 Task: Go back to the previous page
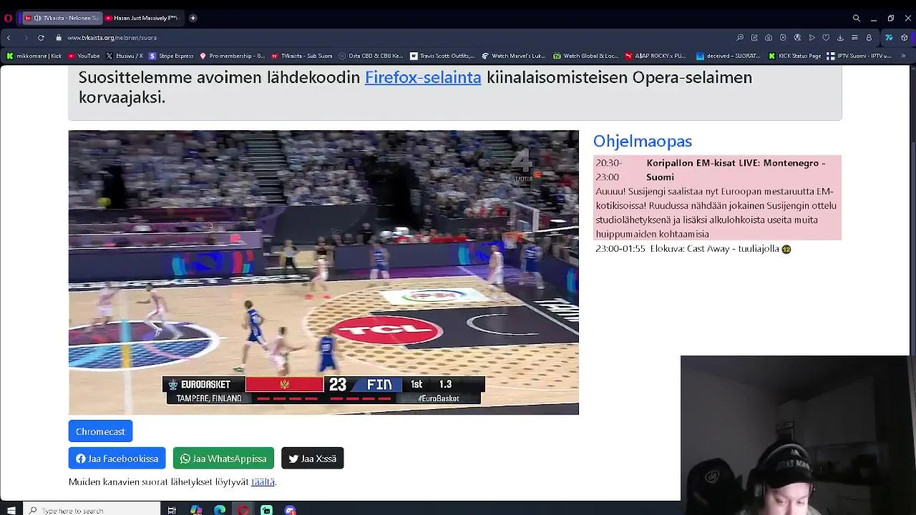(x=9, y=37)
